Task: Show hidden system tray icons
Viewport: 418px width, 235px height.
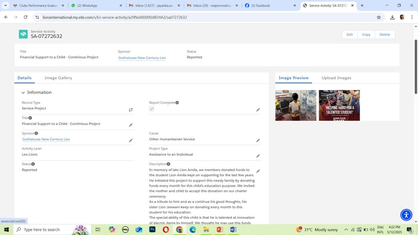Action: click(x=346, y=229)
